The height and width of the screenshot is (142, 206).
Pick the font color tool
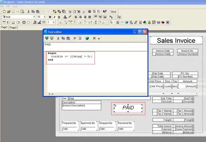pos(65,17)
